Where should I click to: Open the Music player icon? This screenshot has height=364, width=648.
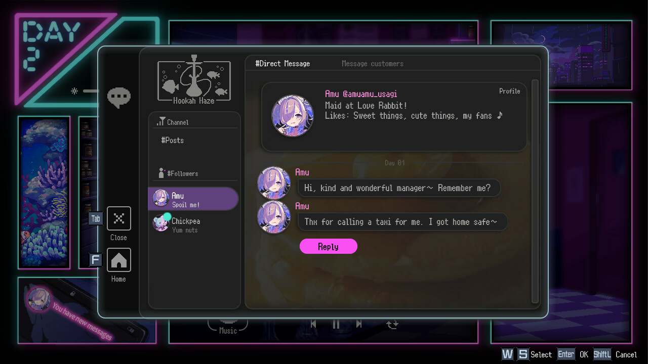[228, 326]
